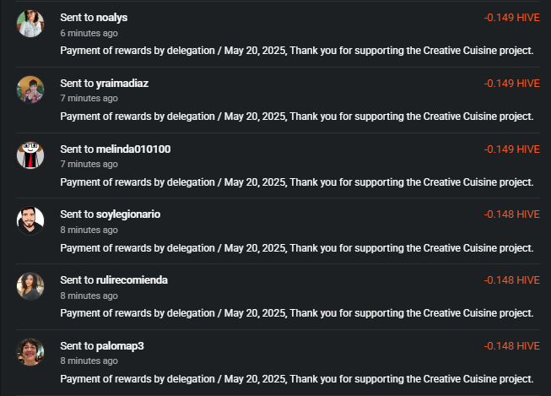Open soylegionario avatar image
The height and width of the screenshot is (396, 551).
point(30,221)
